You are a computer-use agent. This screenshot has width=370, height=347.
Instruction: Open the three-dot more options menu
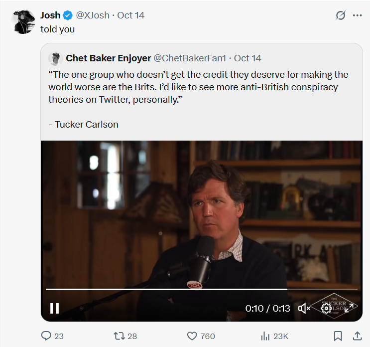tap(357, 15)
